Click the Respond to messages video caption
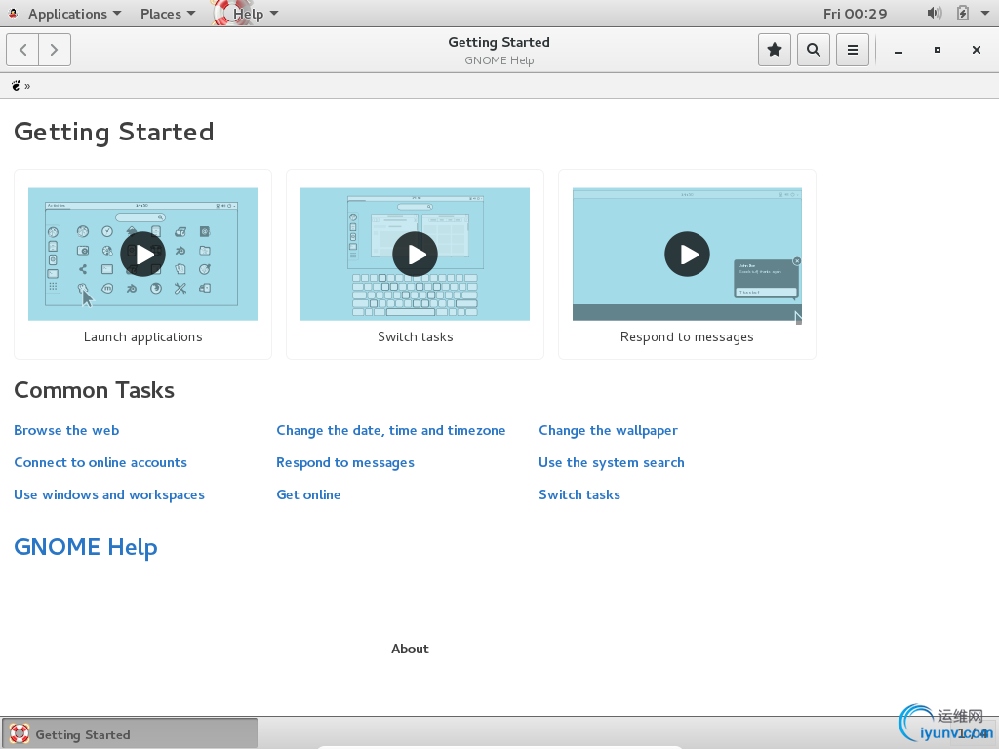This screenshot has height=749, width=999. [x=687, y=336]
